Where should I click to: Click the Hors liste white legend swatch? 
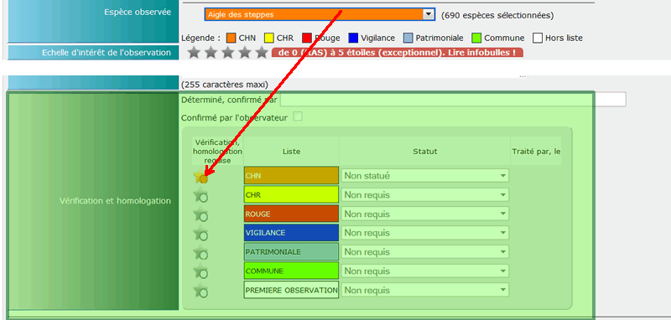538,38
